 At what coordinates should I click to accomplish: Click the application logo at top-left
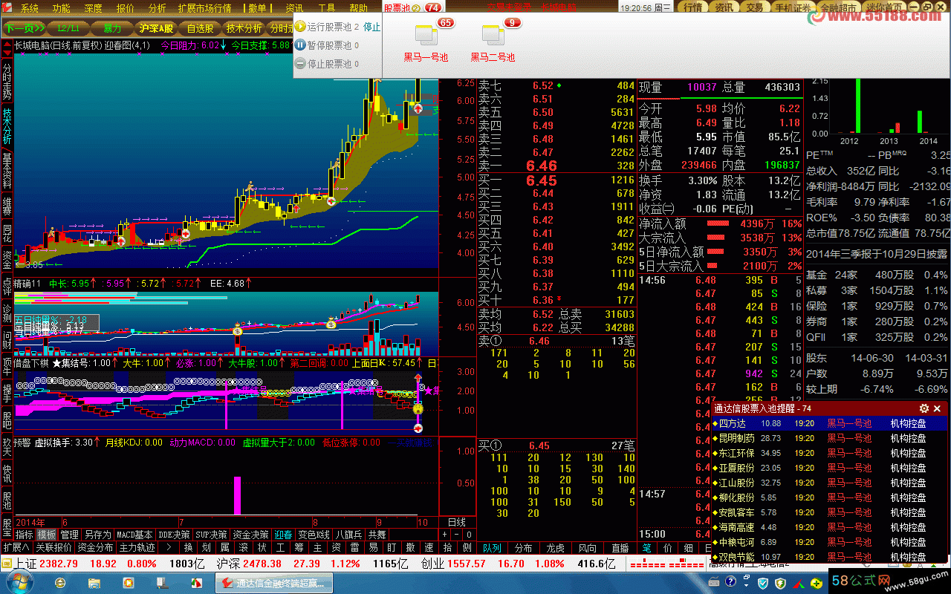(x=8, y=8)
